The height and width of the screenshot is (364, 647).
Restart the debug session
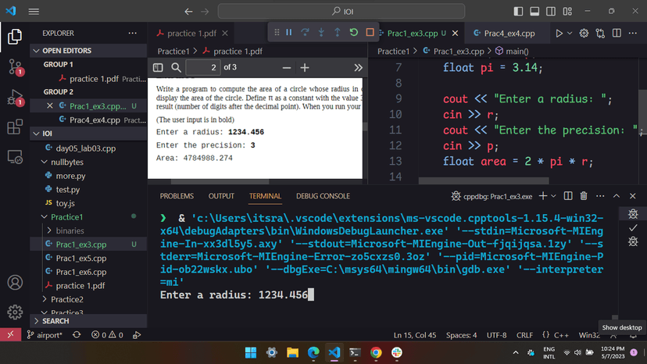point(354,33)
